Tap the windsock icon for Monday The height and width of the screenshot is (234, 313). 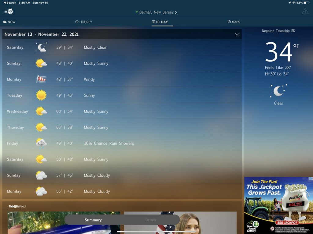coord(41,79)
